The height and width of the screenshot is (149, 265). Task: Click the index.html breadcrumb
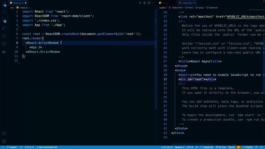click(177, 7)
